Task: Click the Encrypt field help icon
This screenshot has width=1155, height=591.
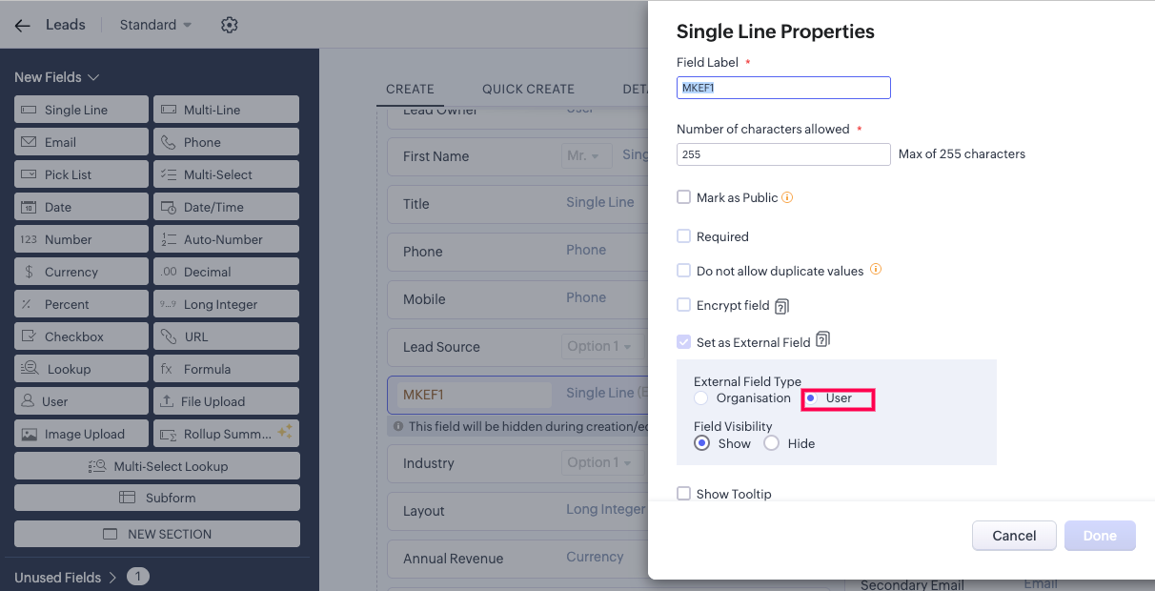Action: 781,306
